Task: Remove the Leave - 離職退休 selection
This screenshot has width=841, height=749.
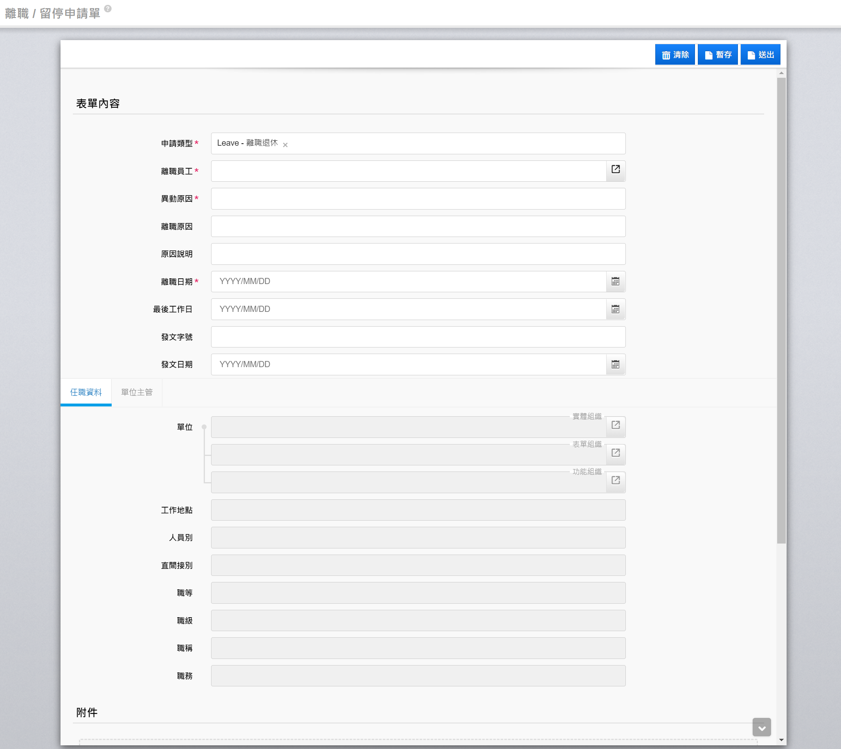Action: click(285, 145)
